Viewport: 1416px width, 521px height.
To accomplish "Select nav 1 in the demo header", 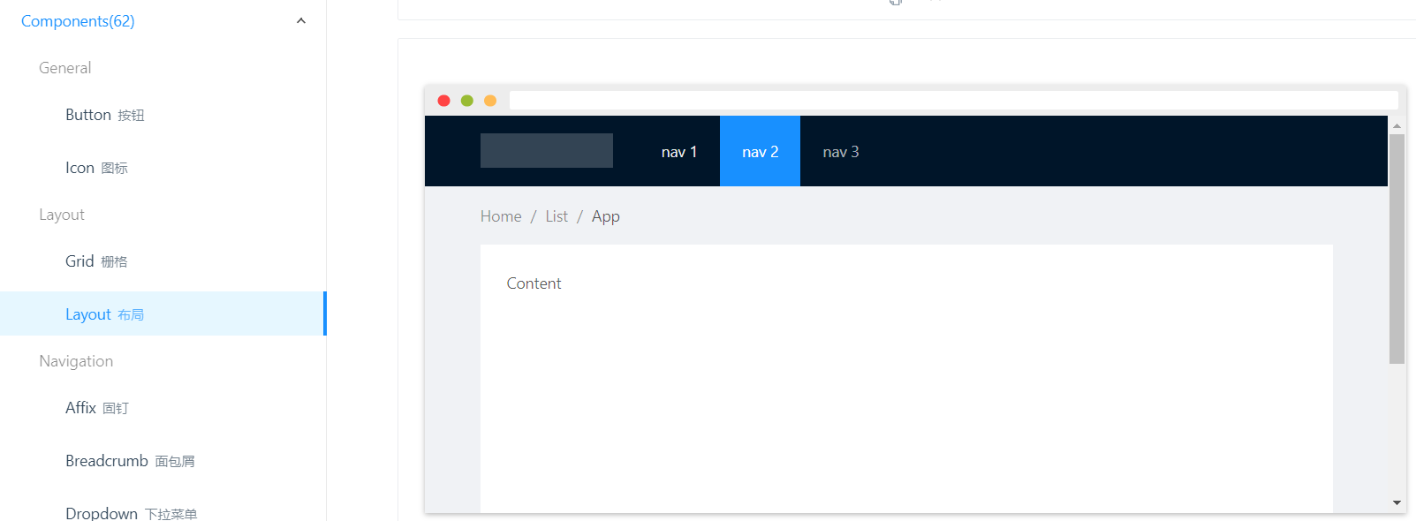I will pyautogui.click(x=679, y=151).
